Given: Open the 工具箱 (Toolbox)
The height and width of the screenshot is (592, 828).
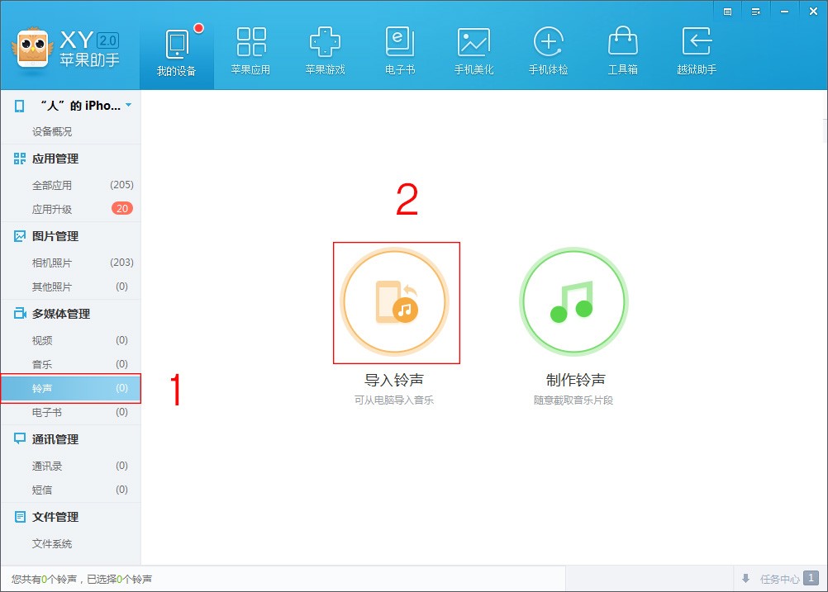Looking at the screenshot, I should (x=622, y=48).
